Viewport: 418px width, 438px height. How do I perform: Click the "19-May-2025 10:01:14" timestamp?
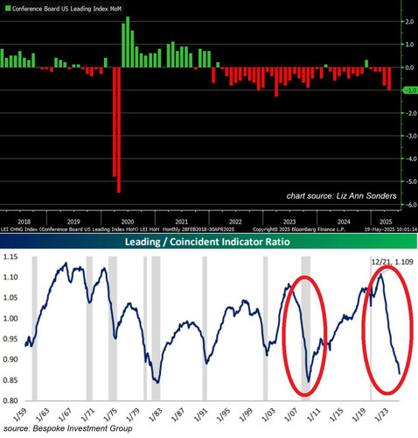coord(391,230)
